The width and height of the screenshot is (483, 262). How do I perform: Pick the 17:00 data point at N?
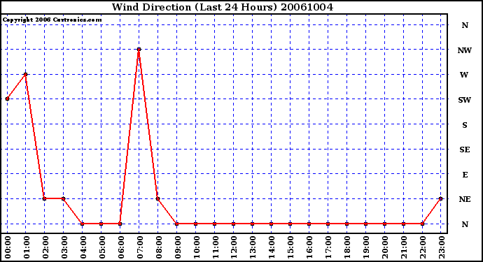coord(328,224)
